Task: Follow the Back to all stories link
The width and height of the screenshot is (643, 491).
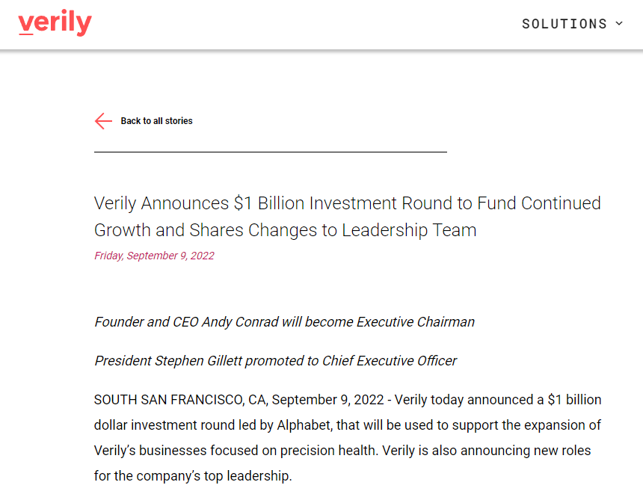Action: pos(156,121)
